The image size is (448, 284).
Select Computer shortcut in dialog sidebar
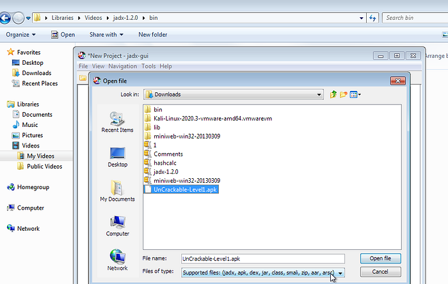pyautogui.click(x=117, y=226)
